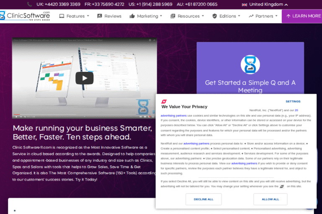
Task: Open the Reviews page
Action: tap(109, 16)
